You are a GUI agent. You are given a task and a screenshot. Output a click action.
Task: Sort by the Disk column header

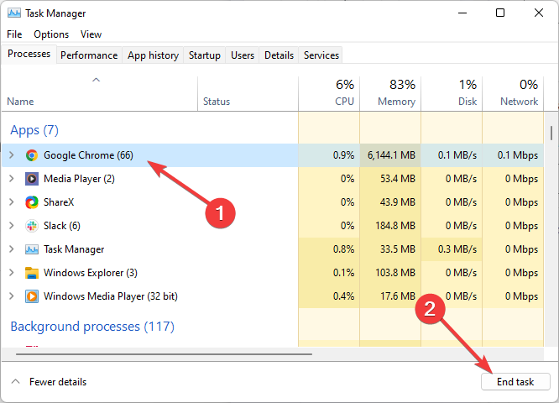tap(452, 94)
